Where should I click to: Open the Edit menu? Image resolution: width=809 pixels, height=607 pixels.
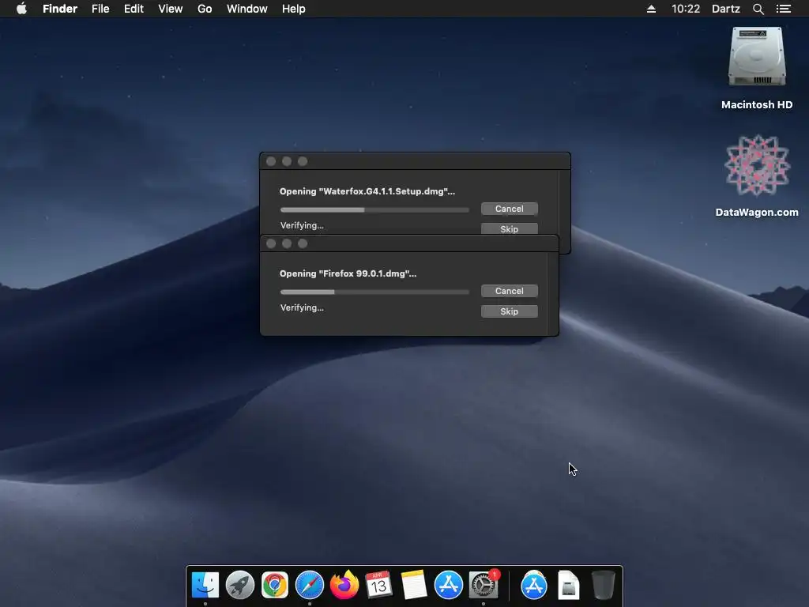click(x=134, y=9)
